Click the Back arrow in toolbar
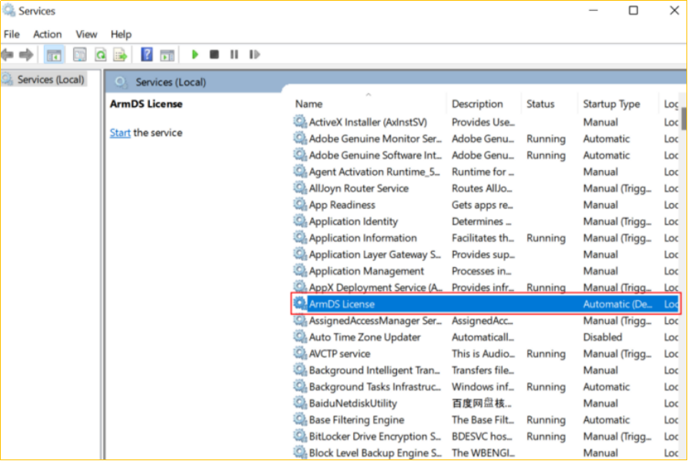688x461 pixels. (8, 55)
